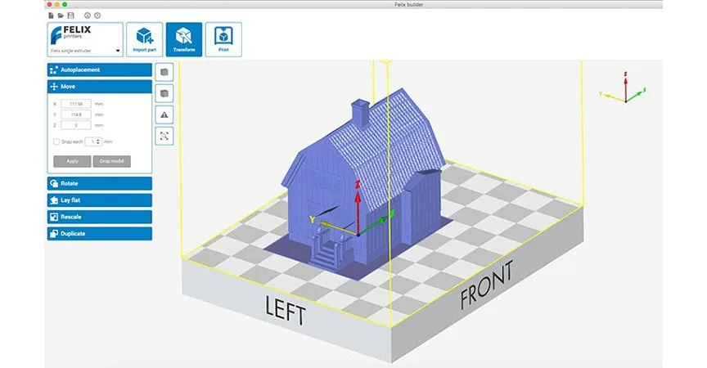707x368 pixels.
Task: Click the new file icon
Action: point(51,16)
